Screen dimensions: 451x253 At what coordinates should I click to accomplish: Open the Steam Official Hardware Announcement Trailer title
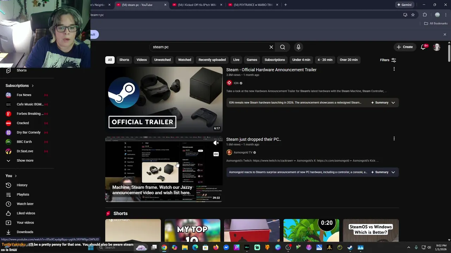(x=271, y=70)
